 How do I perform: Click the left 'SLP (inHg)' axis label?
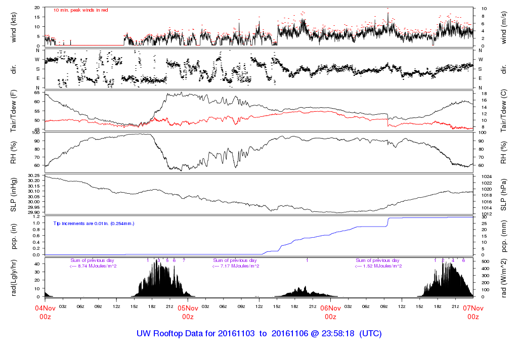[14, 195]
